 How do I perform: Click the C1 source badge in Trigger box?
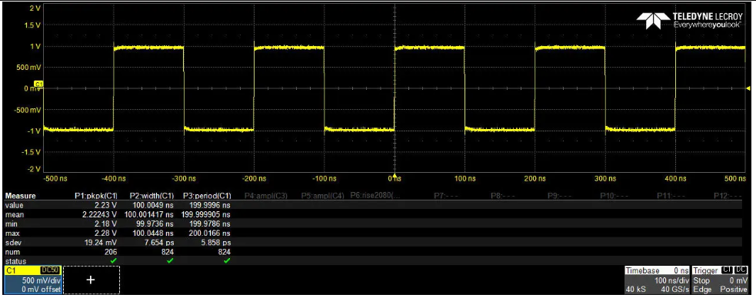click(x=727, y=270)
